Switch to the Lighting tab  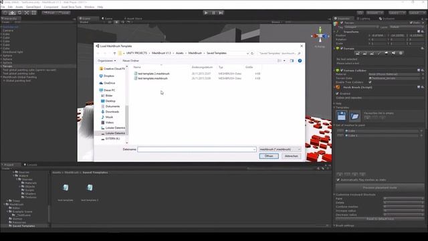363,19
